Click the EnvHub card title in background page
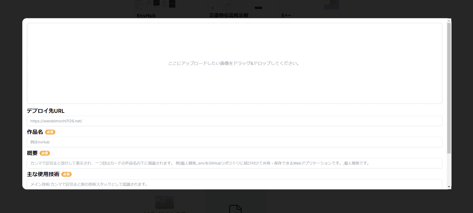This screenshot has height=213, width=473. pos(146,16)
